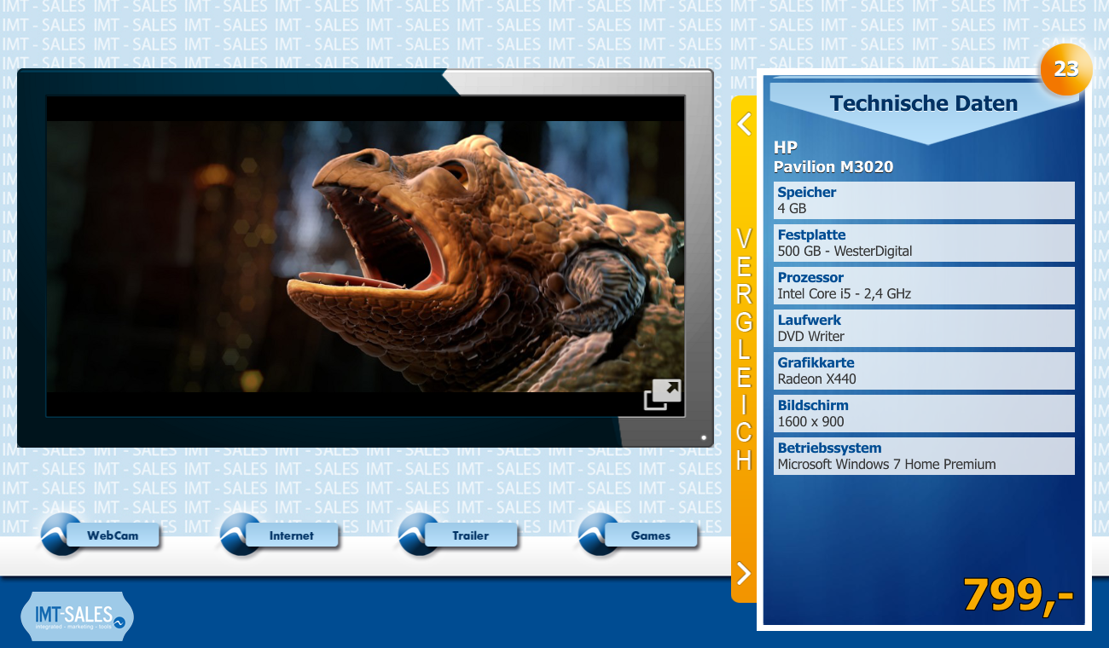Select the Prozessor Intel Core i5 row
The height and width of the screenshot is (648, 1109).
click(924, 286)
